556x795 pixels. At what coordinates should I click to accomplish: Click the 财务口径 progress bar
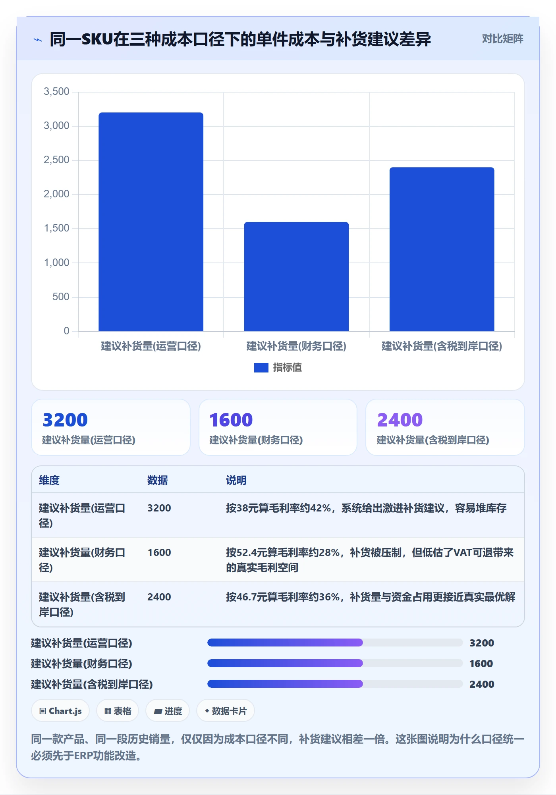click(x=335, y=663)
